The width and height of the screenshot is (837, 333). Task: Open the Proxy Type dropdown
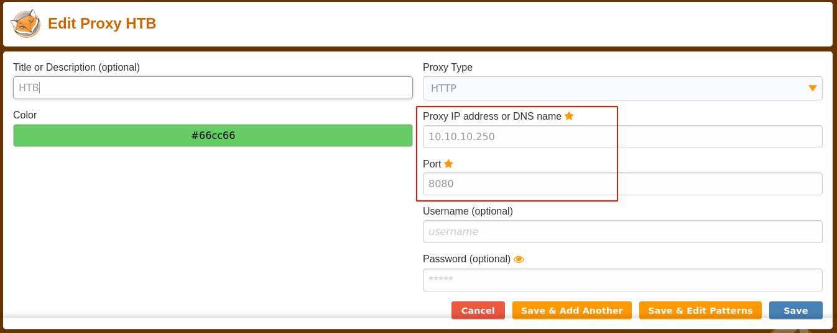pos(622,89)
